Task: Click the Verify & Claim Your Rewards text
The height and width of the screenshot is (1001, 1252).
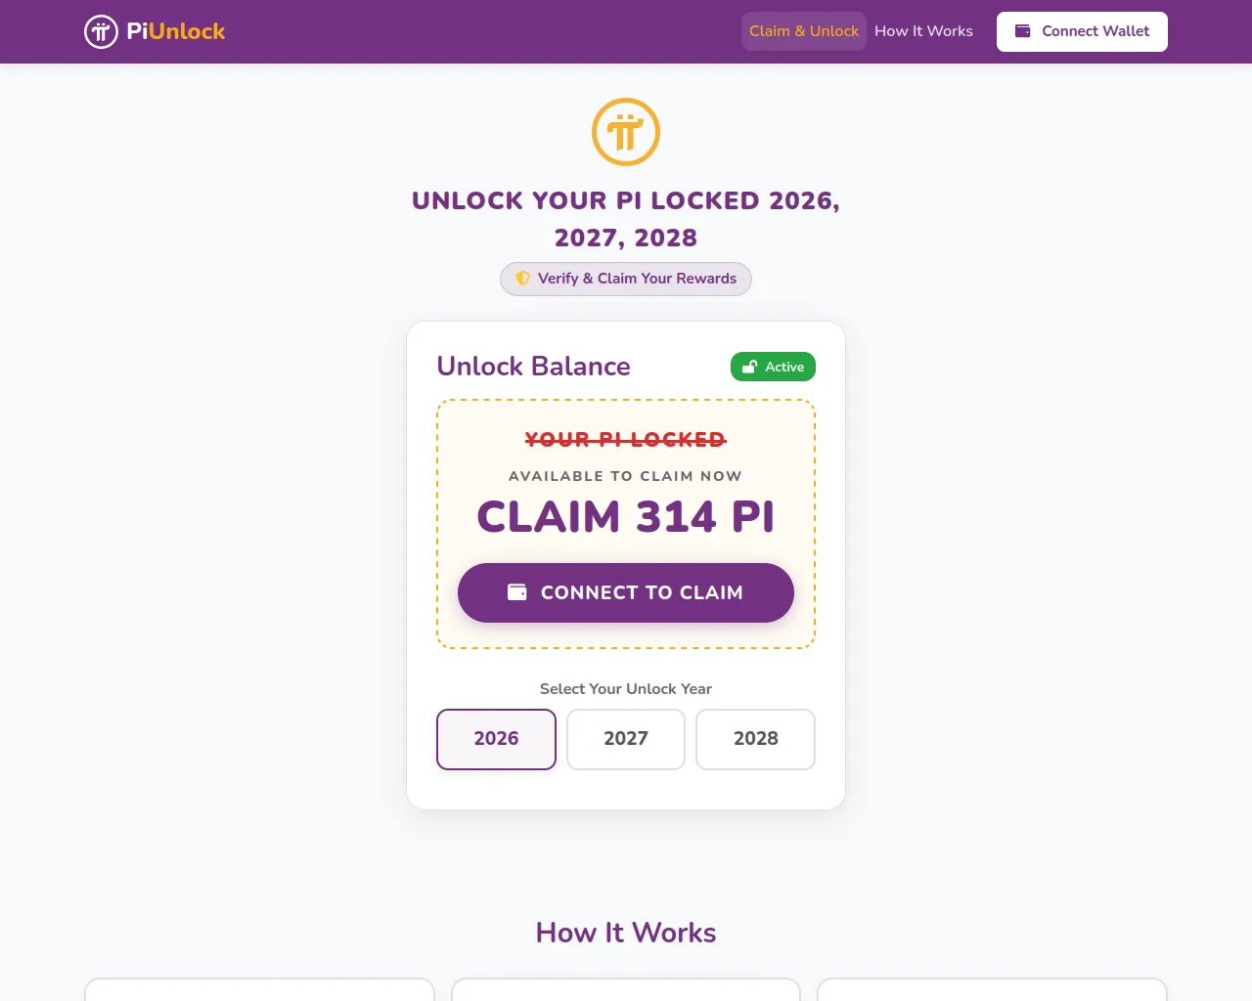Action: coord(637,279)
